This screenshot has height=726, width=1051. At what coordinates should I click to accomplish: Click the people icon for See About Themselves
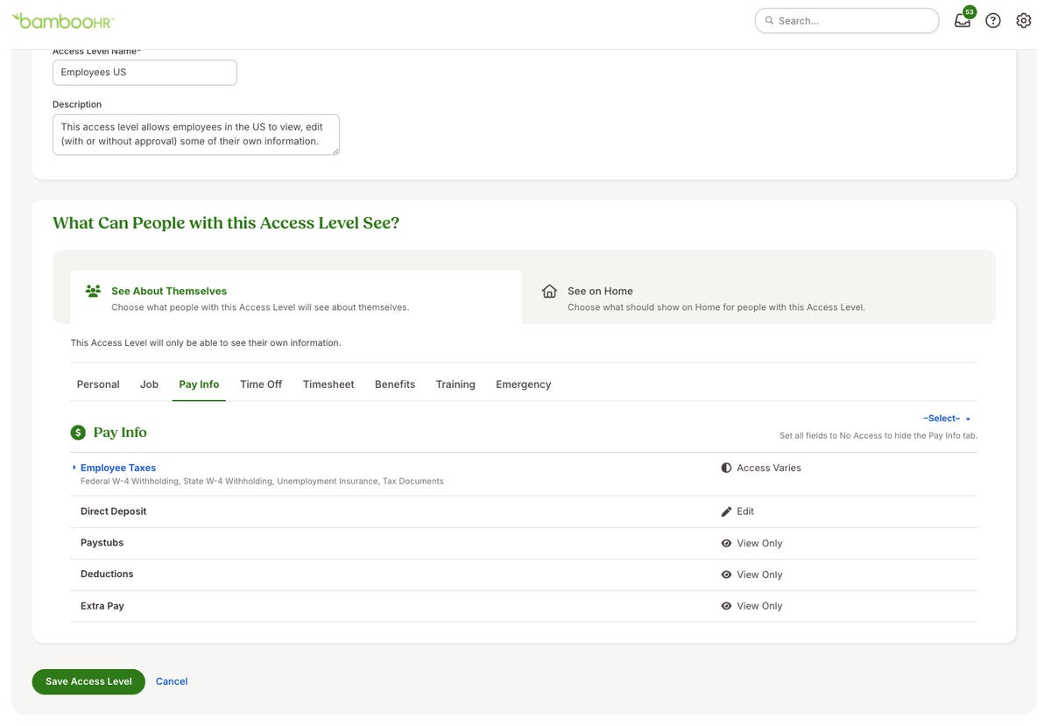coord(93,292)
